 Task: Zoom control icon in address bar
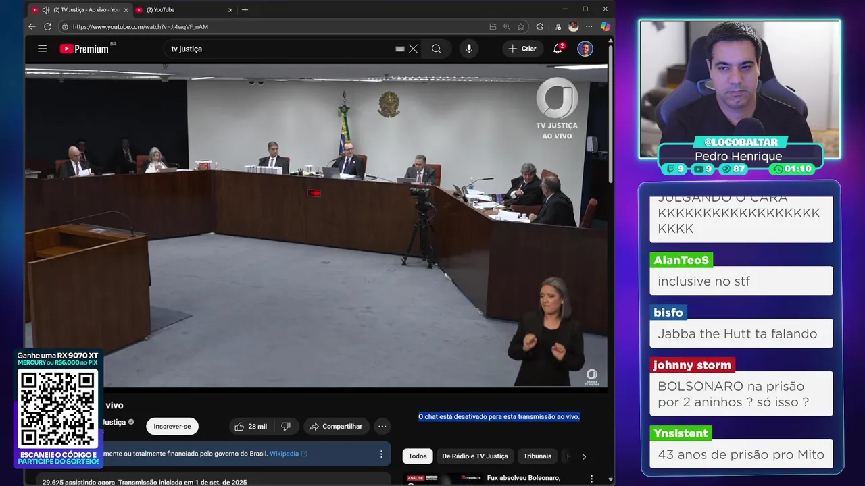point(507,27)
